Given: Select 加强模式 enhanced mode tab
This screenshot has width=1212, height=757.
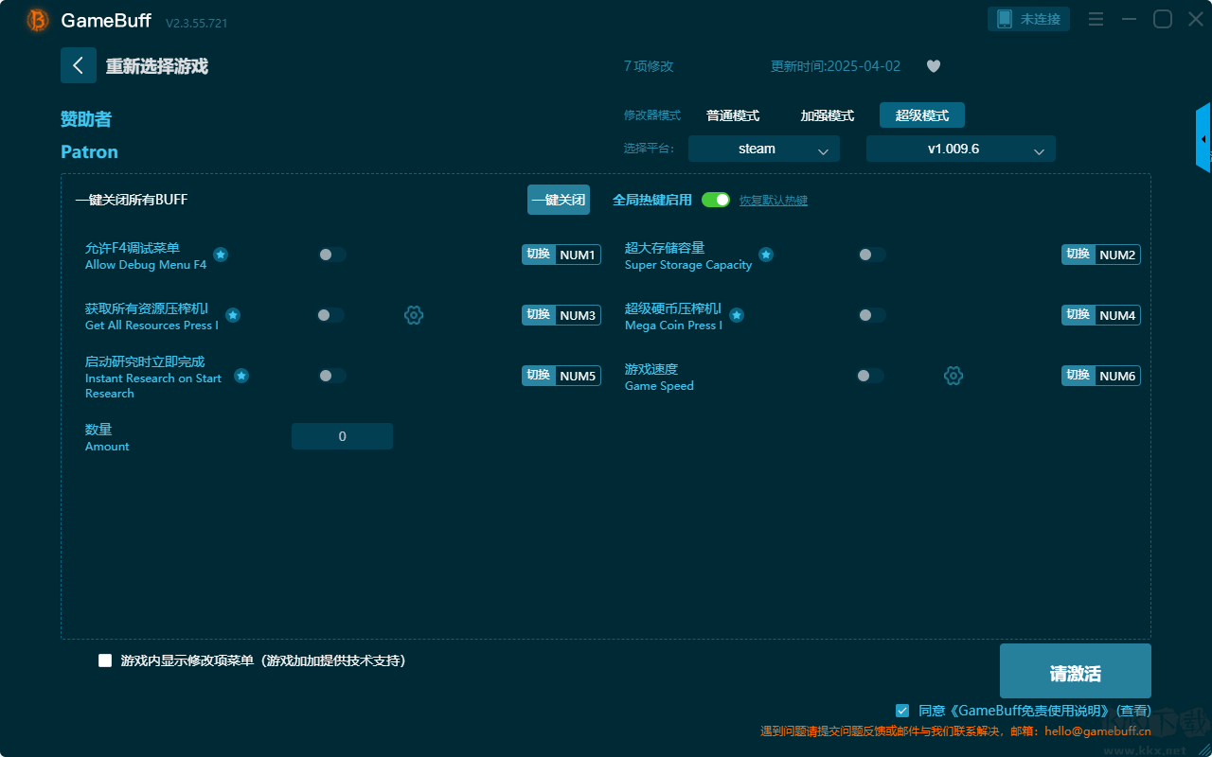Looking at the screenshot, I should 828,115.
